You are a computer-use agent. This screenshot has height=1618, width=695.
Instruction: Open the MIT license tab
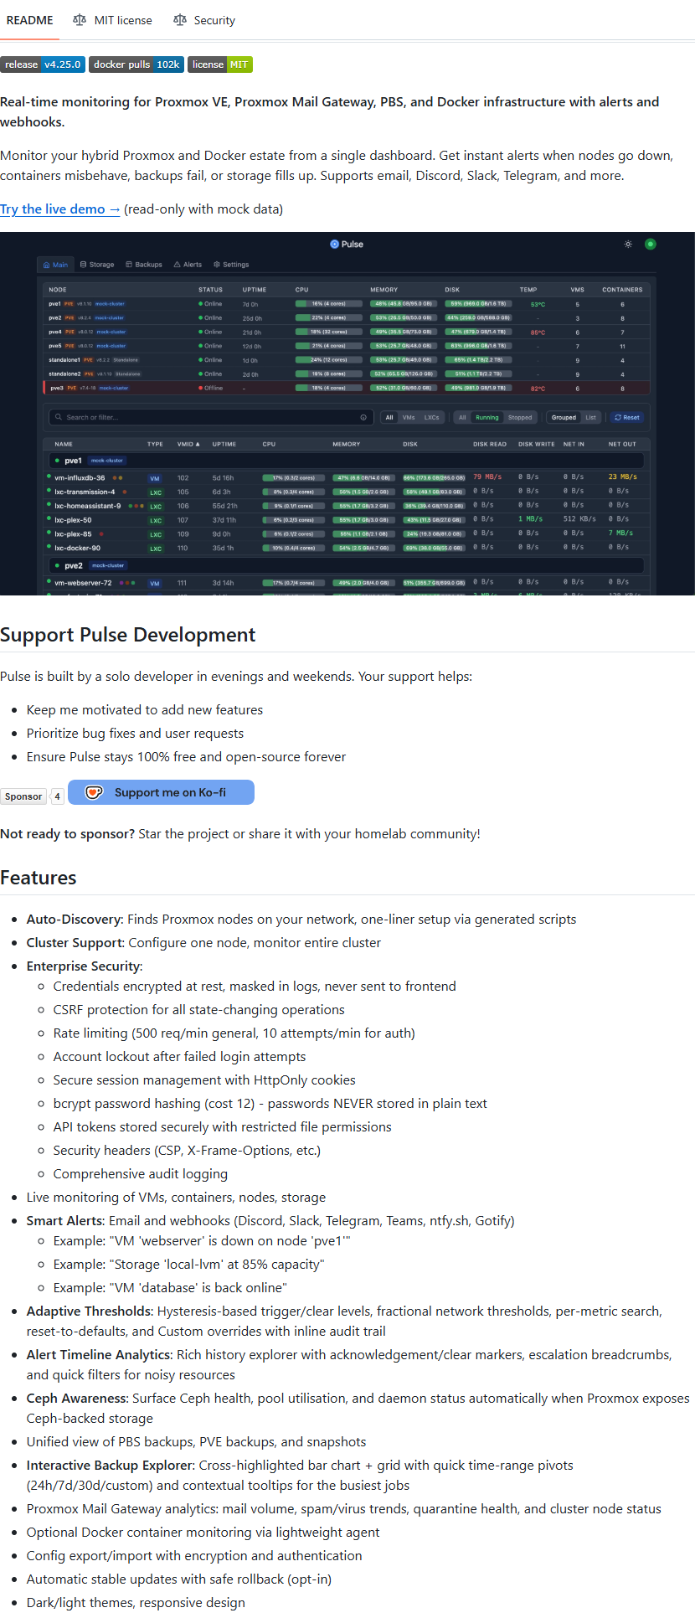[x=113, y=20]
